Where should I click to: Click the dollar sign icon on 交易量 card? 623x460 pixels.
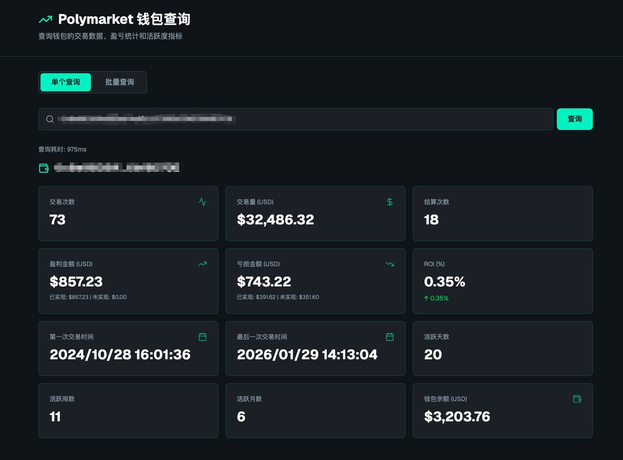(390, 202)
